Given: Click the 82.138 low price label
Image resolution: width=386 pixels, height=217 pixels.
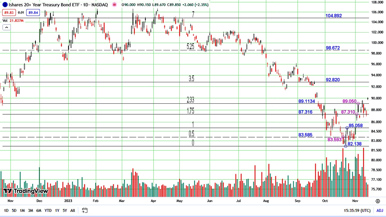Looking at the screenshot, I should (355, 144).
